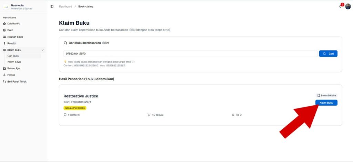The width and height of the screenshot is (353, 162).
Task: Click the Royalti dollar icon
Action: (x=4, y=44)
